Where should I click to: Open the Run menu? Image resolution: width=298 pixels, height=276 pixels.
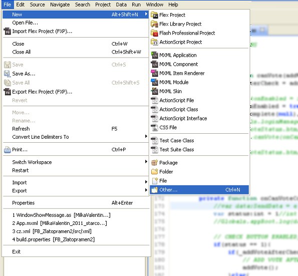(x=136, y=5)
